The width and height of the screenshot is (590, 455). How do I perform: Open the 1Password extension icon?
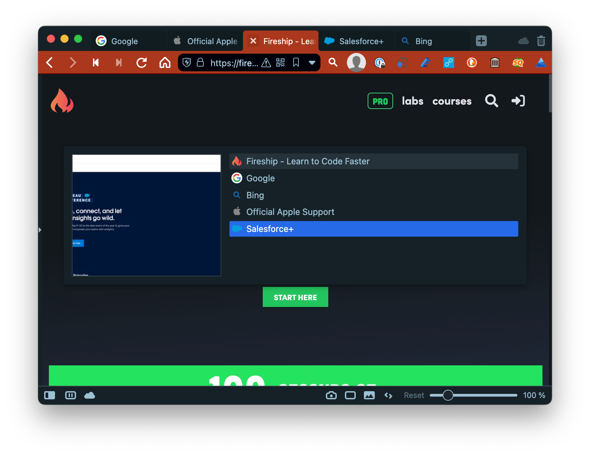click(380, 62)
